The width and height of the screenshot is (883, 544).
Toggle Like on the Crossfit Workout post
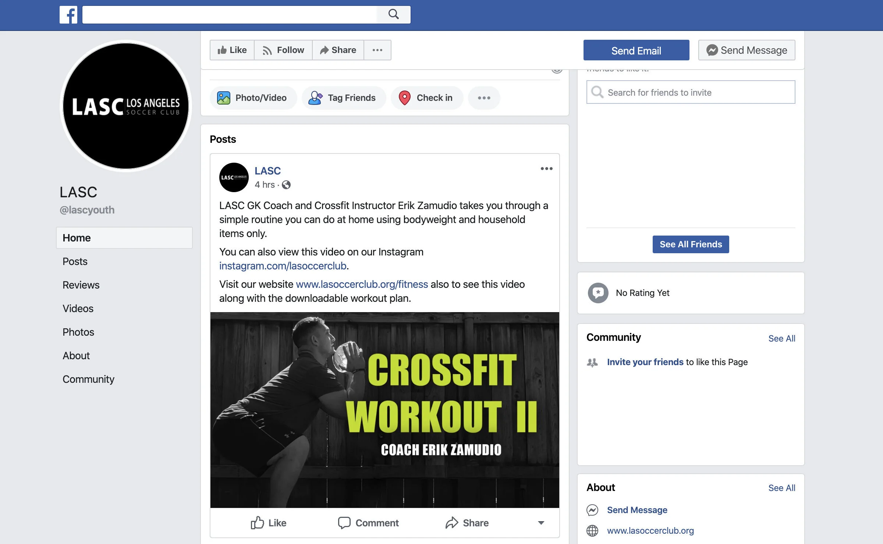click(268, 523)
